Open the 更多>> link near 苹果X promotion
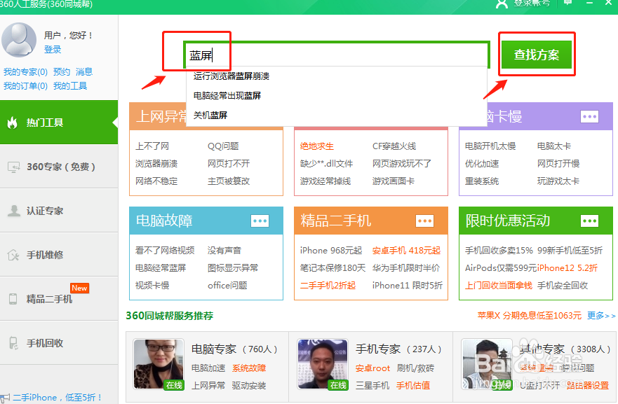The width and height of the screenshot is (618, 404). point(600,315)
